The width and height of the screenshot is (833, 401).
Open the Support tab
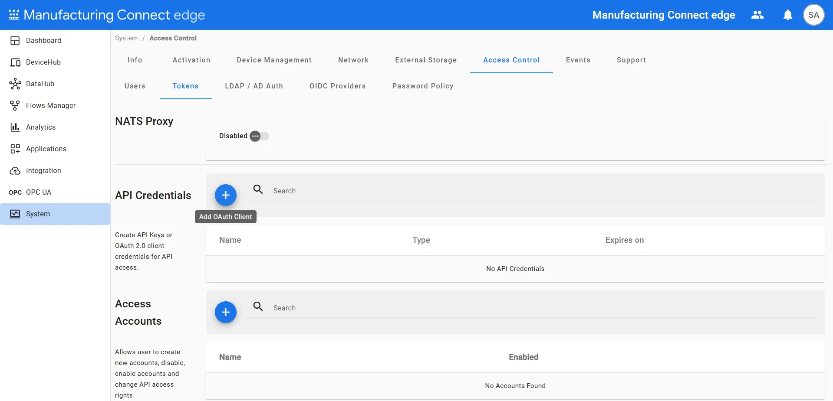pyautogui.click(x=632, y=60)
